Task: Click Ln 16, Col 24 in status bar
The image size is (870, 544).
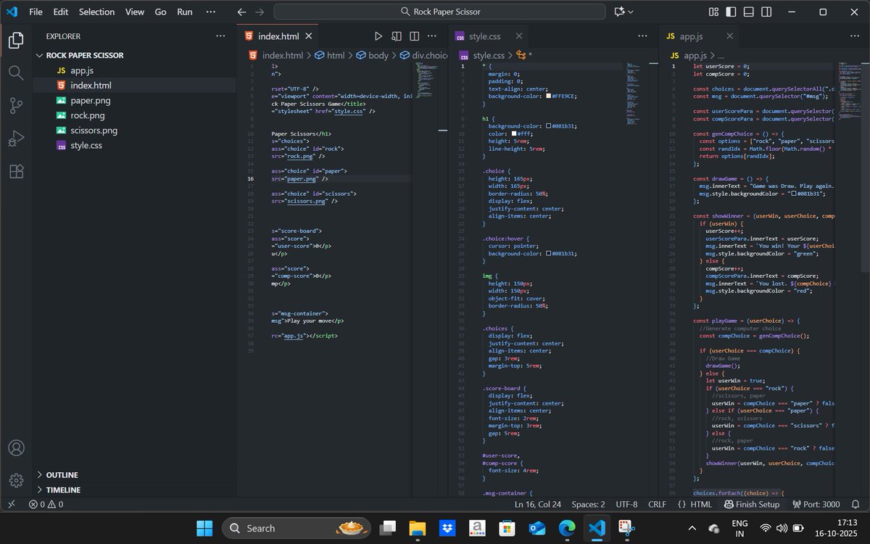Action: (538, 504)
